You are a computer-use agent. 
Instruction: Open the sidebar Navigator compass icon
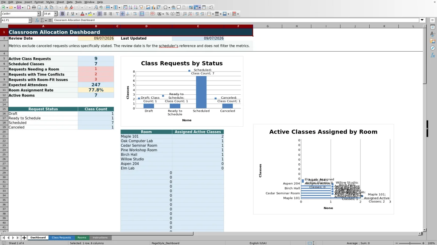(x=433, y=48)
